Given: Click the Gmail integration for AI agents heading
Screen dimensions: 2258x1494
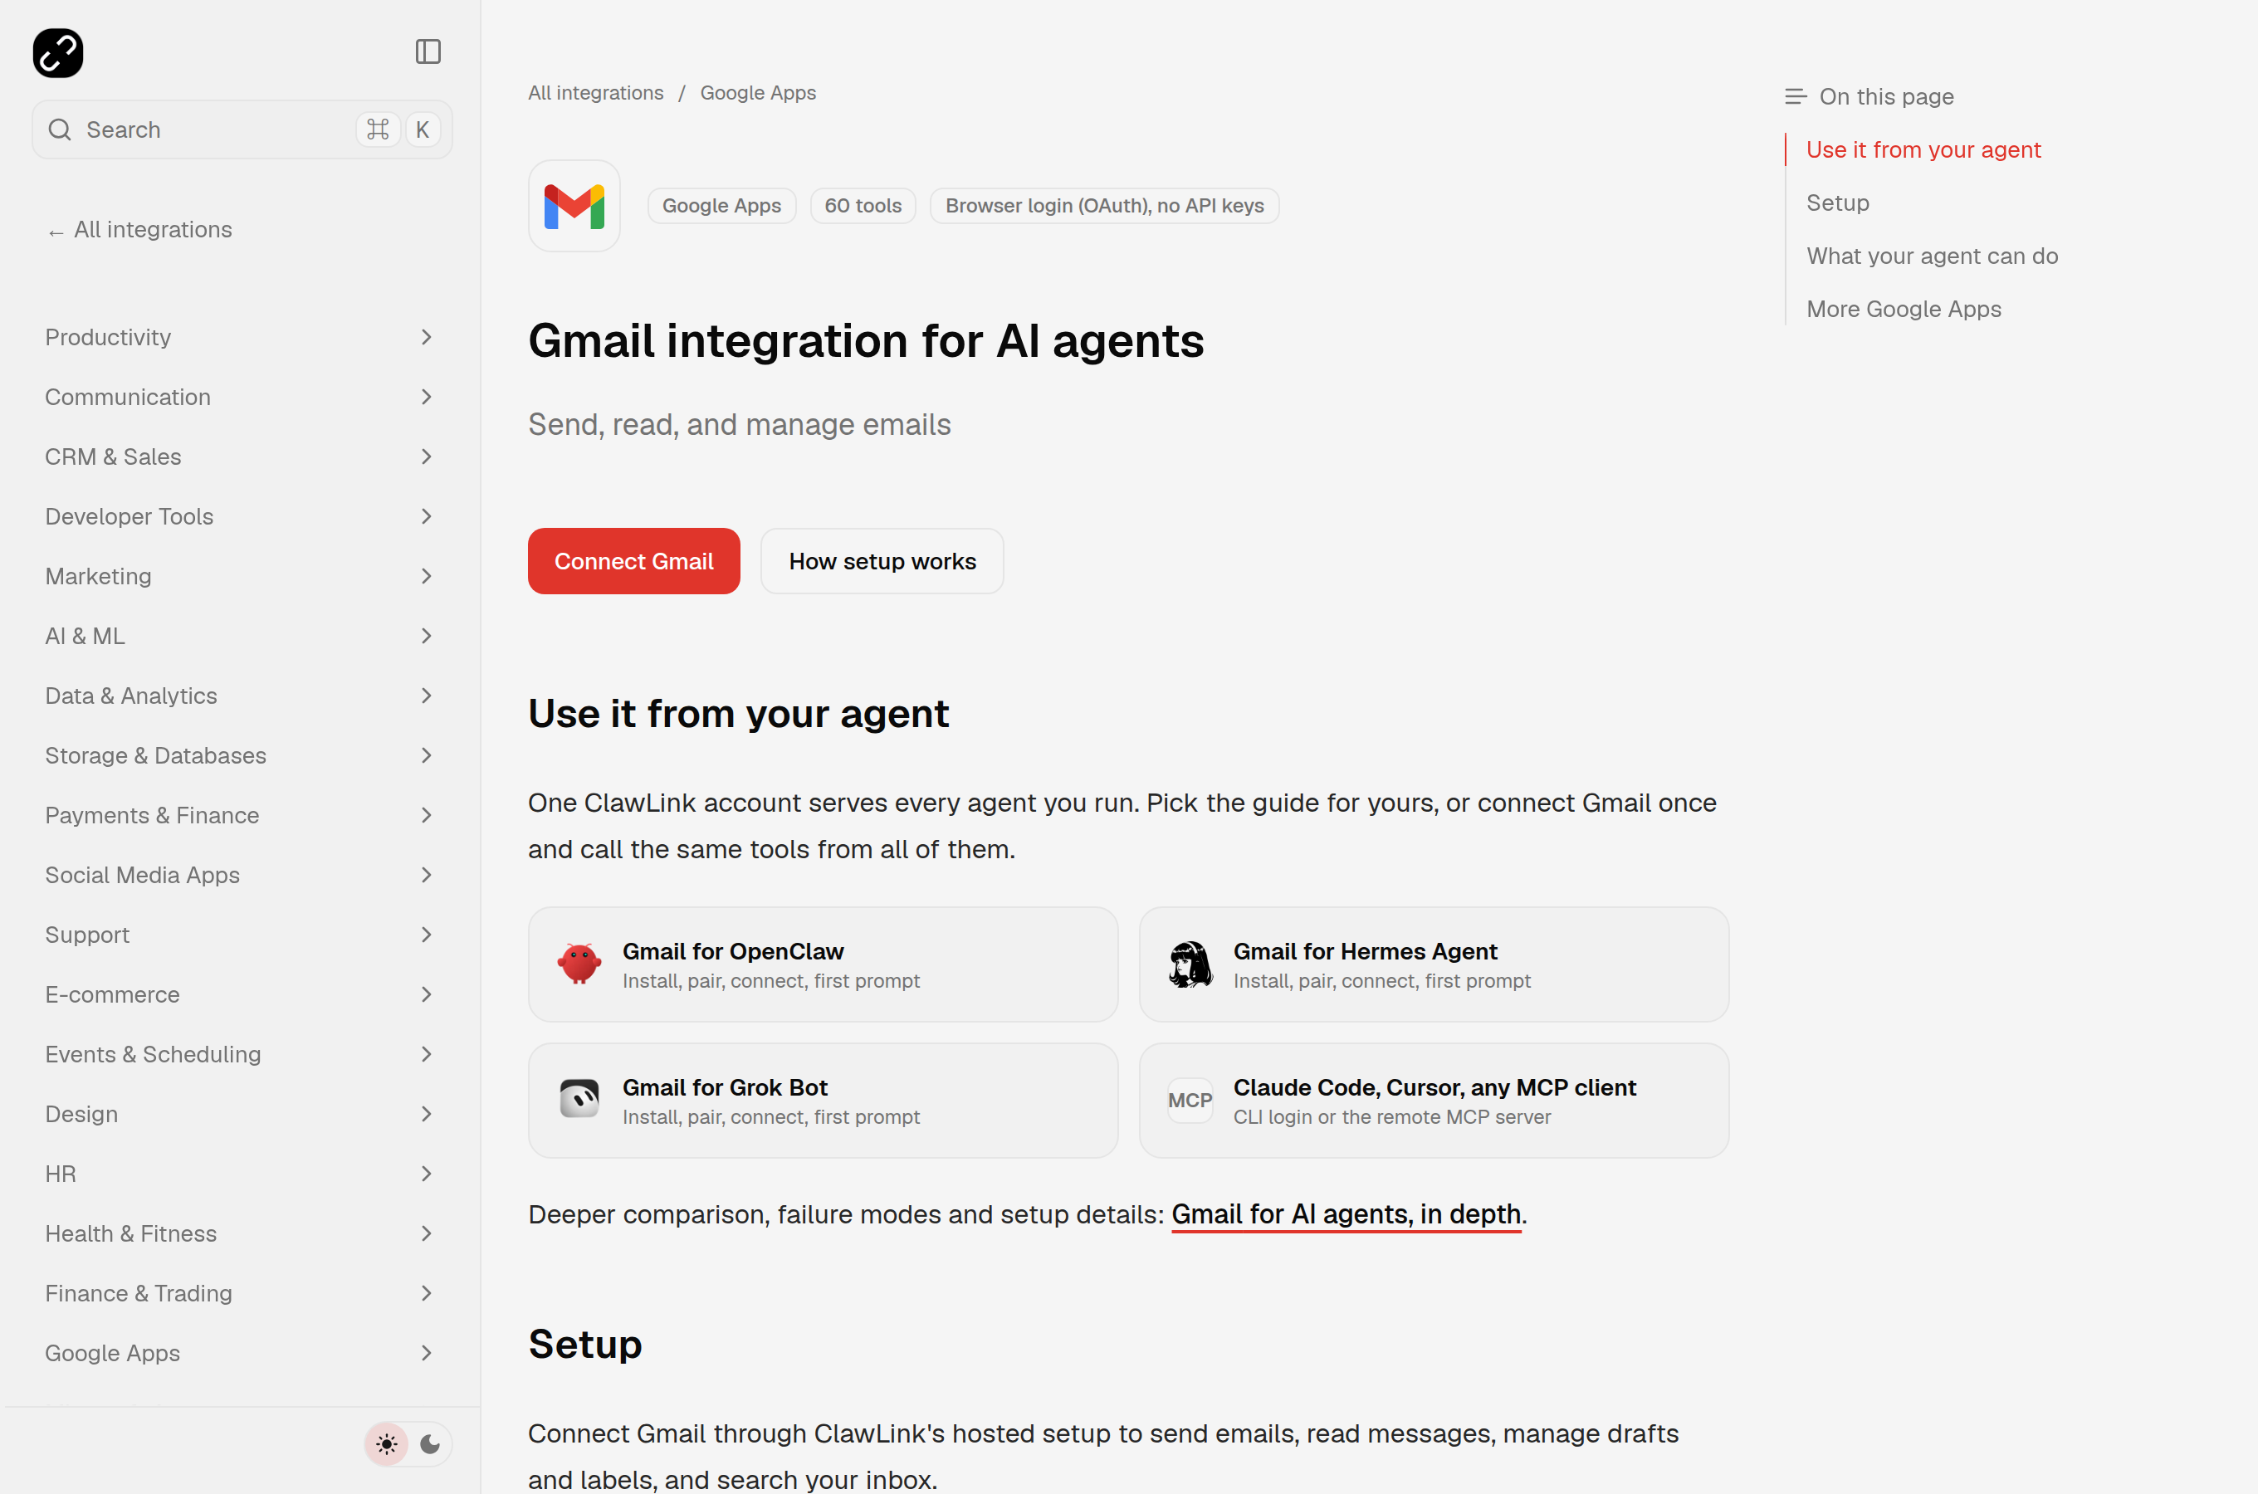Looking at the screenshot, I should pyautogui.click(x=866, y=341).
